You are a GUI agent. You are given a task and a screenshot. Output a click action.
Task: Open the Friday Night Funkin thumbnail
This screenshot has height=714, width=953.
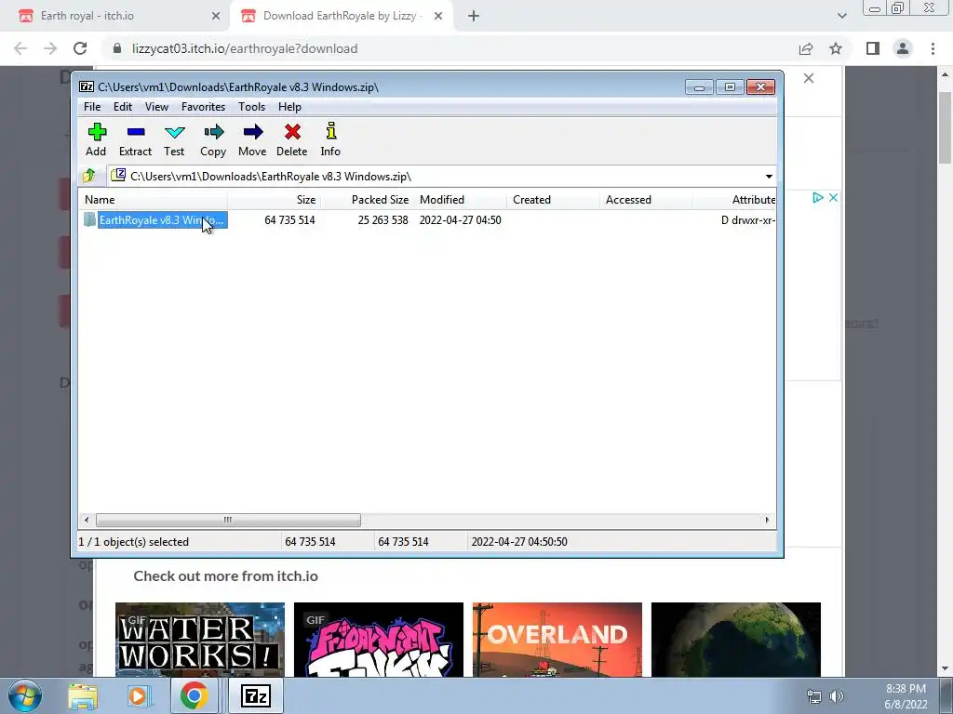click(379, 640)
